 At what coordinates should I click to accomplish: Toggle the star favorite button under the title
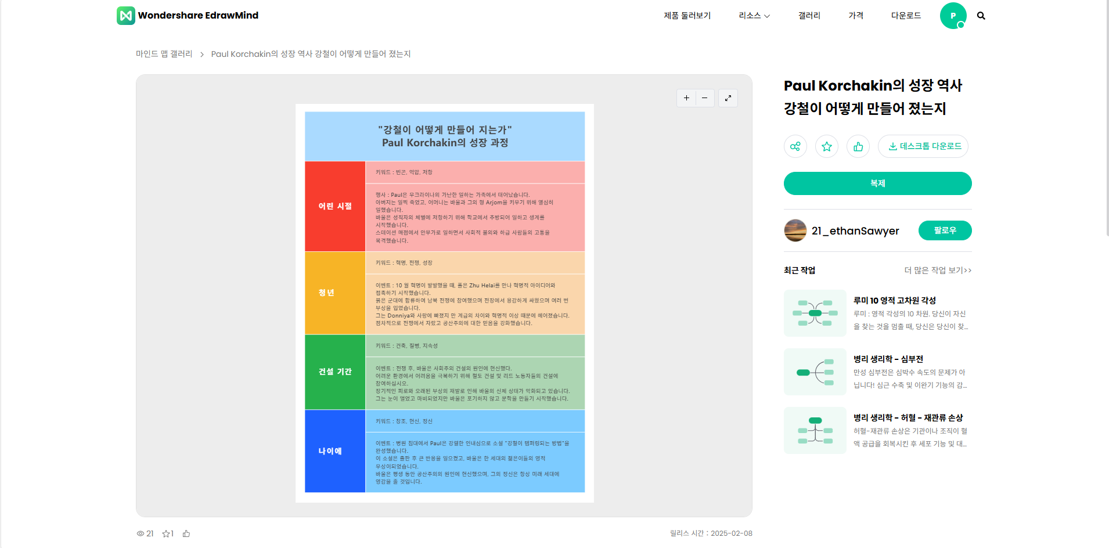827,146
